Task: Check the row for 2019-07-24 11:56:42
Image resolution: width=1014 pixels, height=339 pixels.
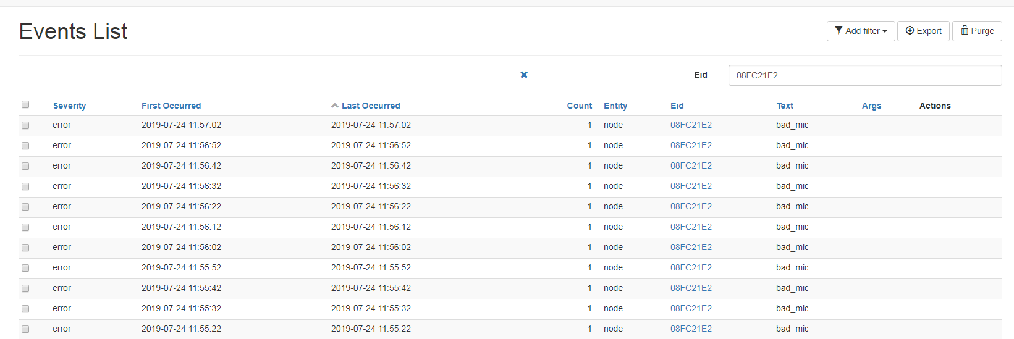Action: coord(25,166)
